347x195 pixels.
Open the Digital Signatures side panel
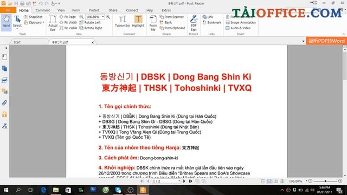click(x=4, y=126)
